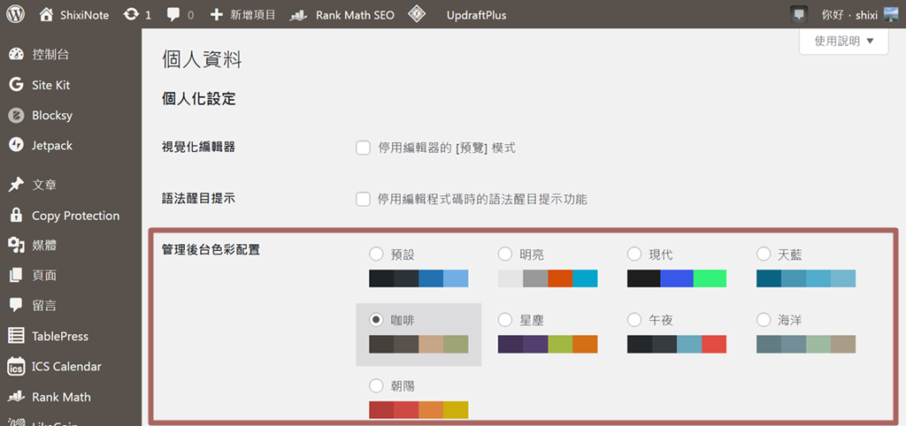The width and height of the screenshot is (906, 426).
Task: Check 停用編輯程式碼時的語法醒目提示功能 box
Action: 363,200
